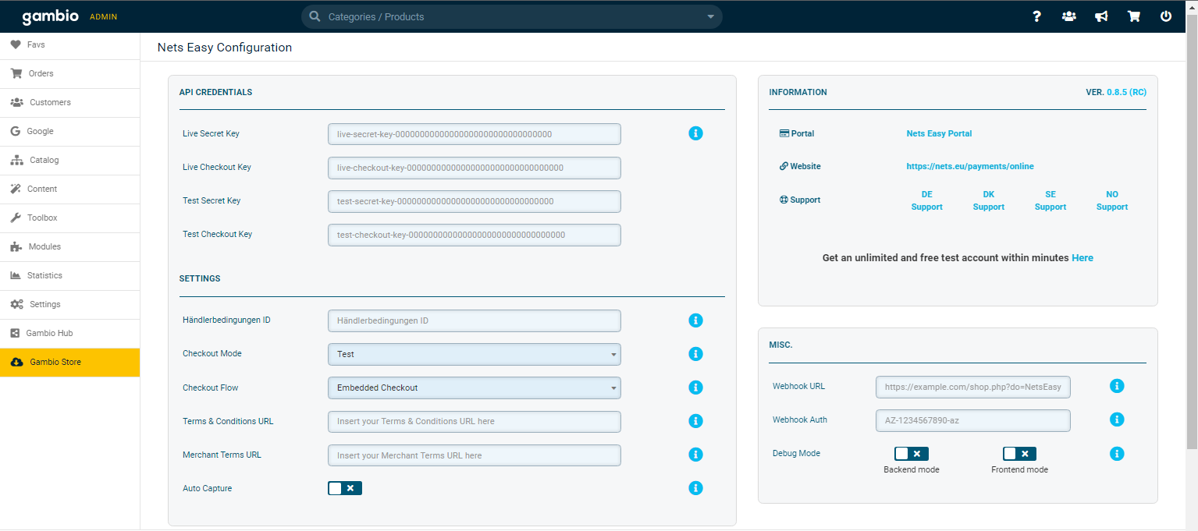Open the NO Support link
The height and width of the screenshot is (531, 1198).
tap(1112, 200)
